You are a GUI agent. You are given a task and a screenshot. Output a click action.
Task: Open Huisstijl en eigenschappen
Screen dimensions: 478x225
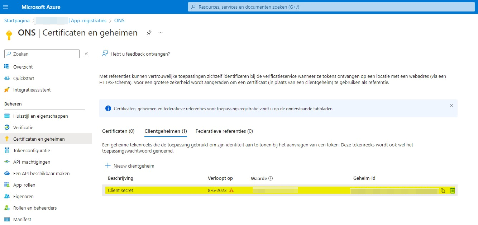[x=40, y=116]
